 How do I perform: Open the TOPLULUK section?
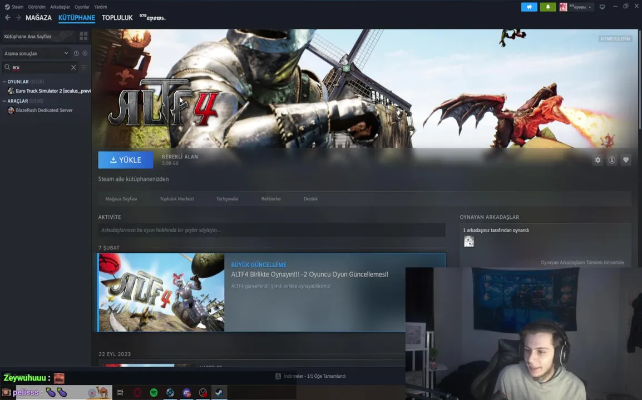point(117,18)
